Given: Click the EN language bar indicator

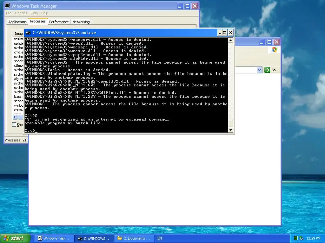Looking at the screenshot, I should pyautogui.click(x=160, y=239).
